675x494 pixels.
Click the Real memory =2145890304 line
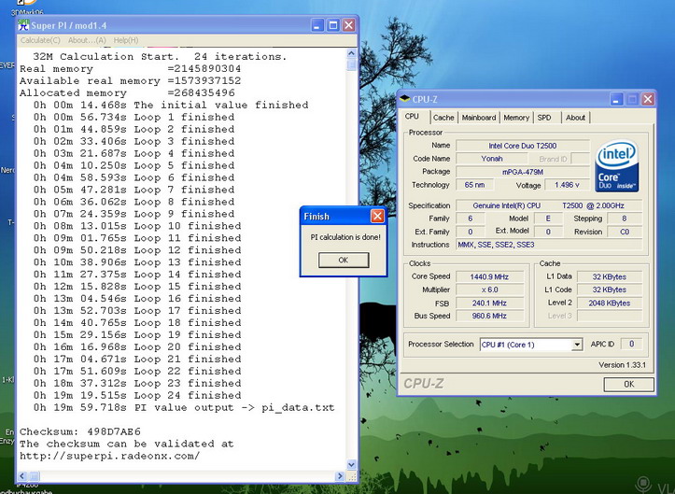click(x=131, y=68)
